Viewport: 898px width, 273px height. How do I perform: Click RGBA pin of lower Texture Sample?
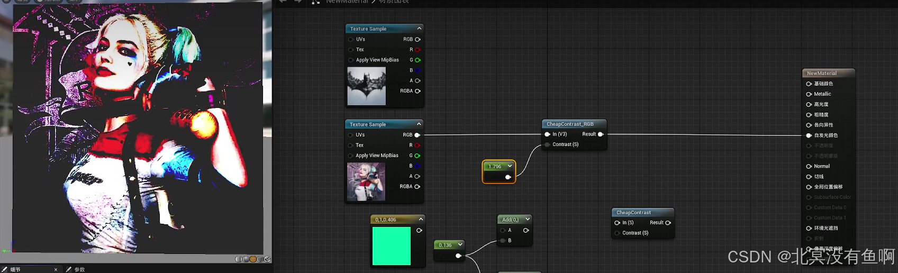(x=417, y=186)
